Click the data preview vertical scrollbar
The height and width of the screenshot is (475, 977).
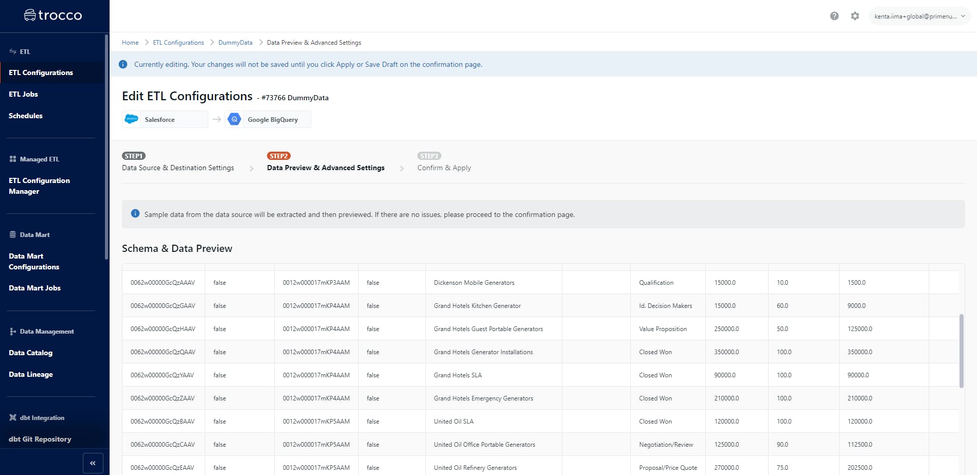[x=961, y=351]
